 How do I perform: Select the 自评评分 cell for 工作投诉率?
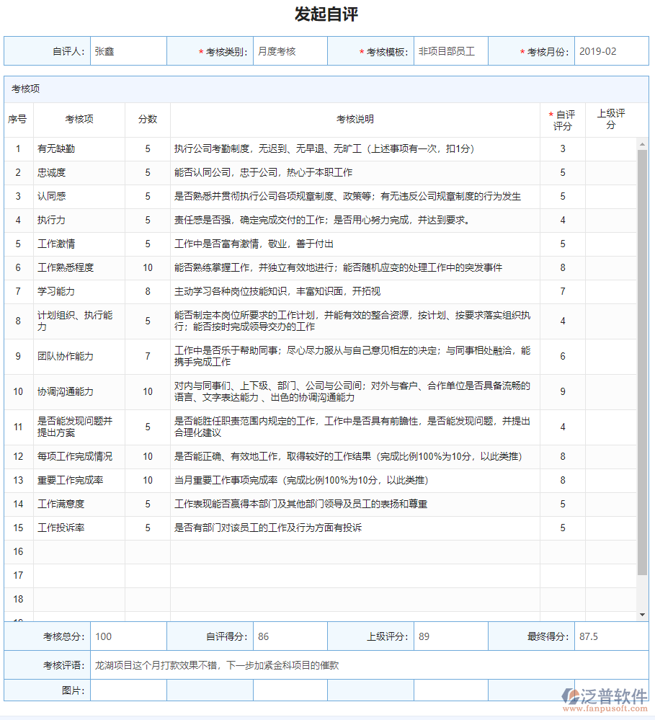point(561,528)
